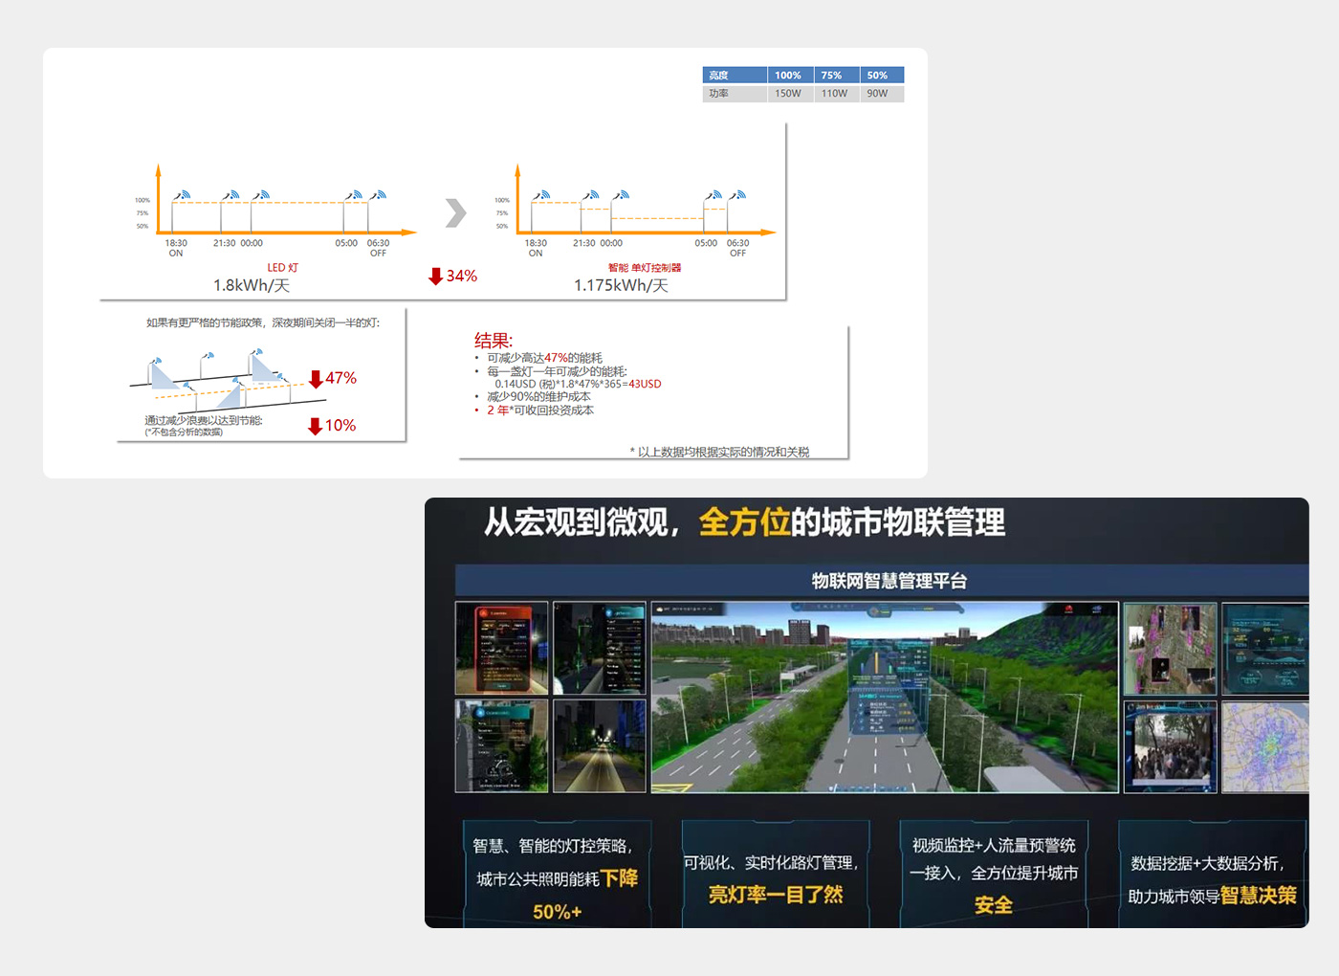The width and height of the screenshot is (1339, 976).
Task: Open the large 3D city road view image
Action: pyautogui.click(x=884, y=697)
